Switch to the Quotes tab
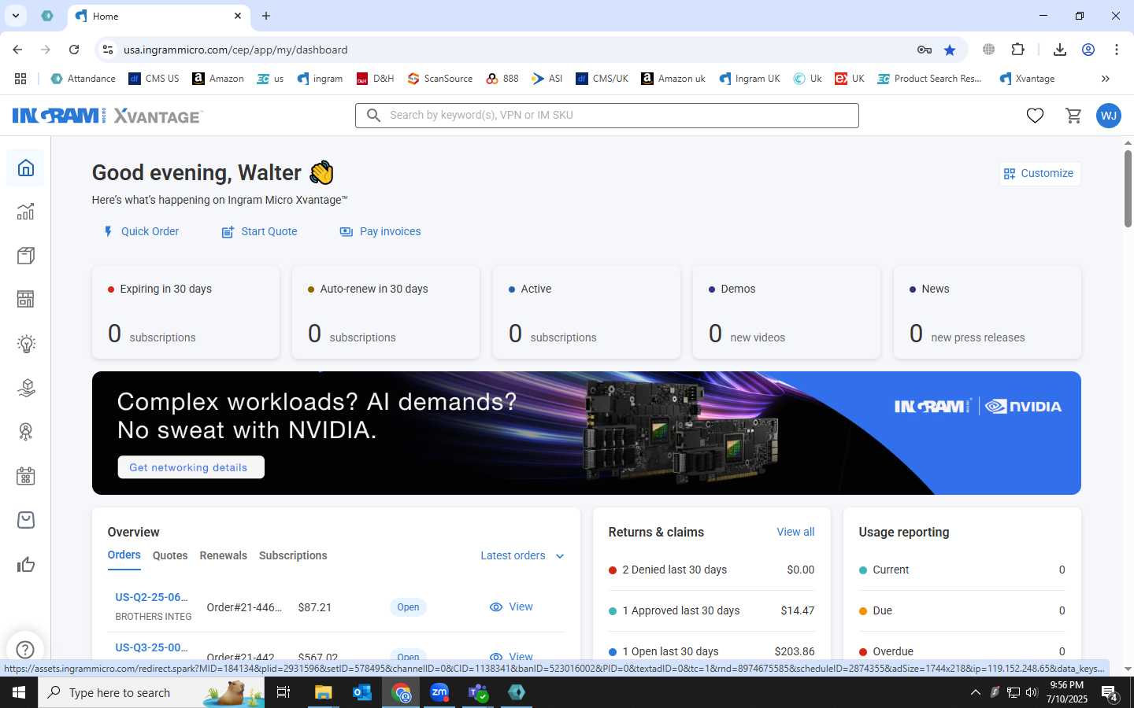This screenshot has width=1134, height=708. [x=170, y=555]
